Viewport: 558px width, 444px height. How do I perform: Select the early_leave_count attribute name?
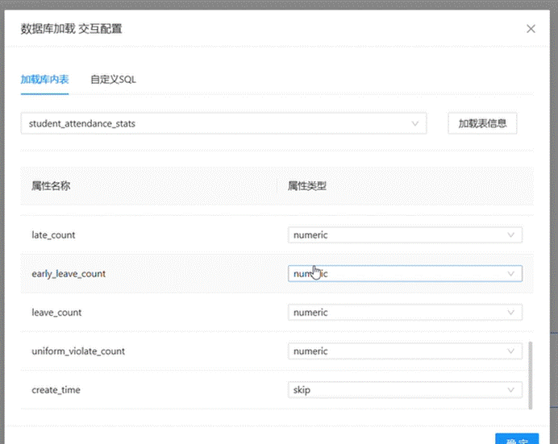coord(69,274)
